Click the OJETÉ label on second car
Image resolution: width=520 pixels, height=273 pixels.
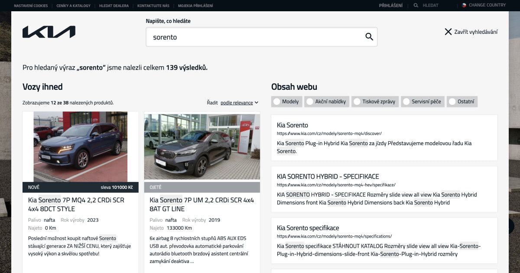[x=156, y=187]
